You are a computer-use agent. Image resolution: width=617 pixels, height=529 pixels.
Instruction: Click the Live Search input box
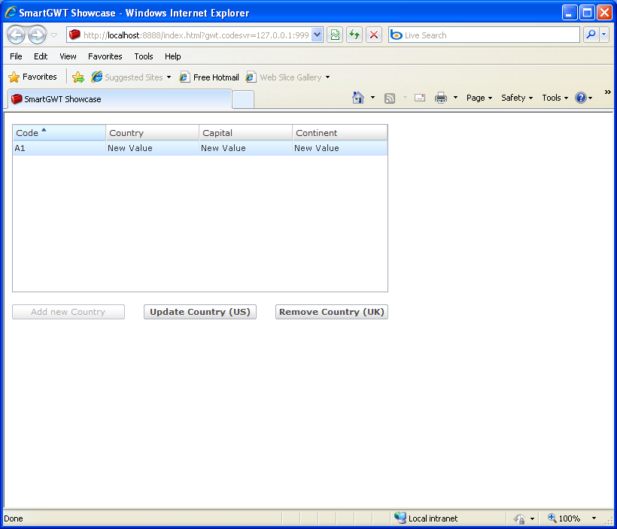tap(484, 35)
